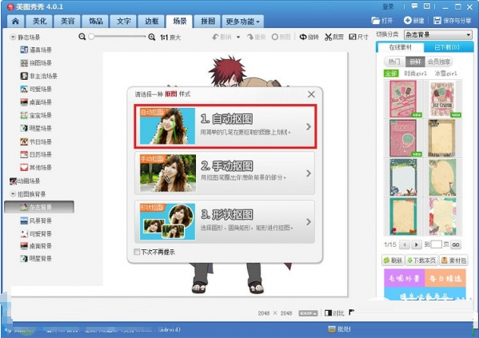Click the zoom in magnifier icon
The width and height of the screenshot is (479, 338).
152,38
